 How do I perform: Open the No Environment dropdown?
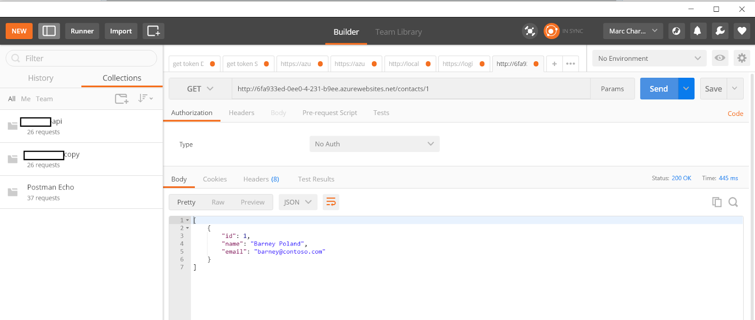click(x=649, y=58)
